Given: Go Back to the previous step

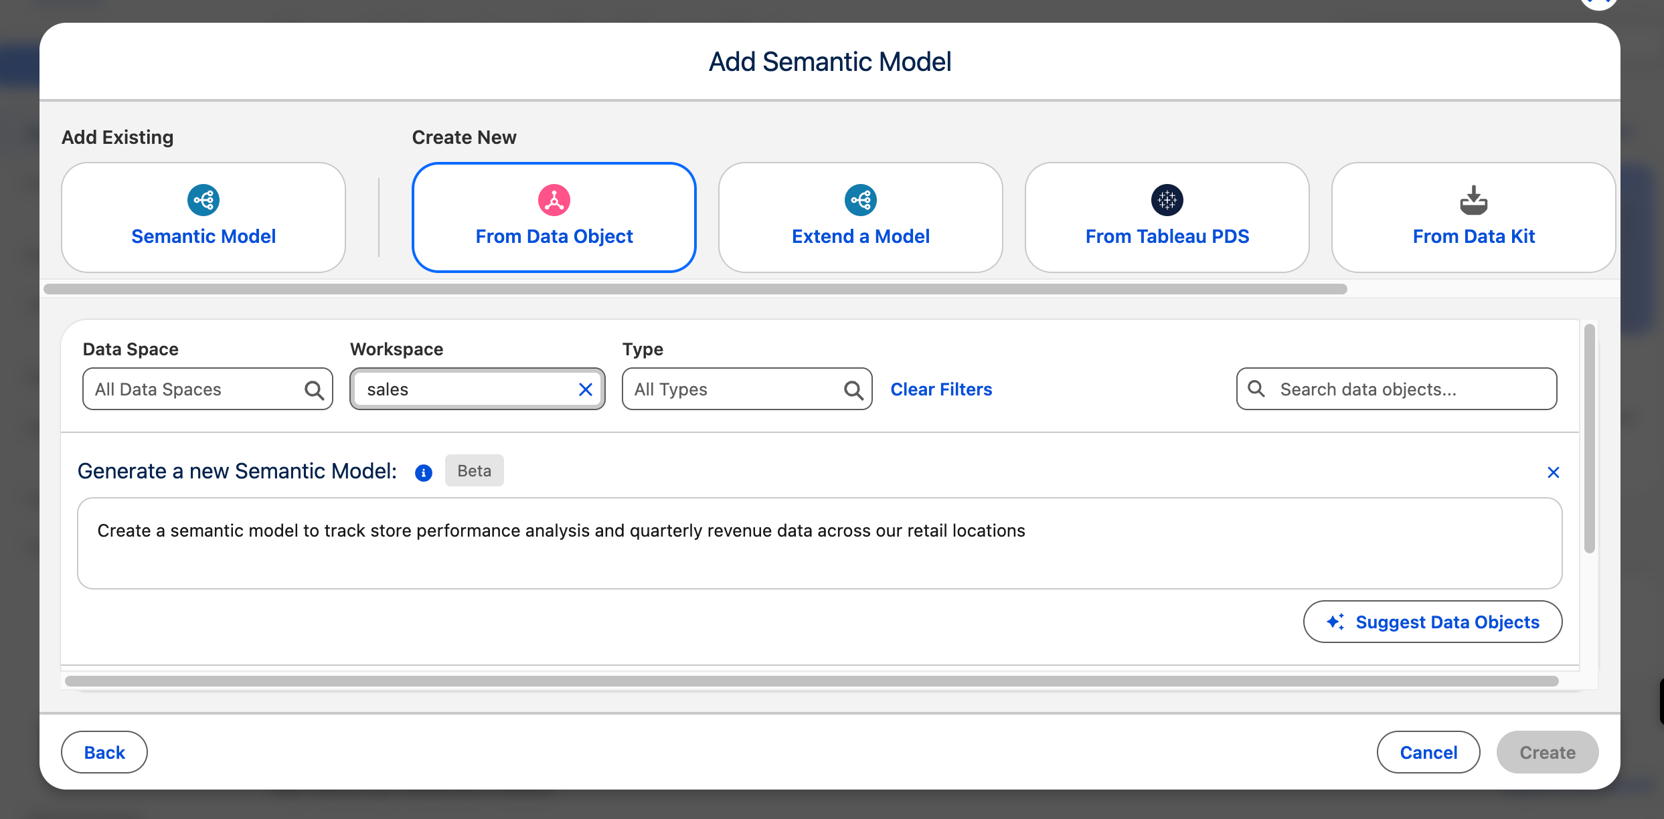Looking at the screenshot, I should coord(104,752).
